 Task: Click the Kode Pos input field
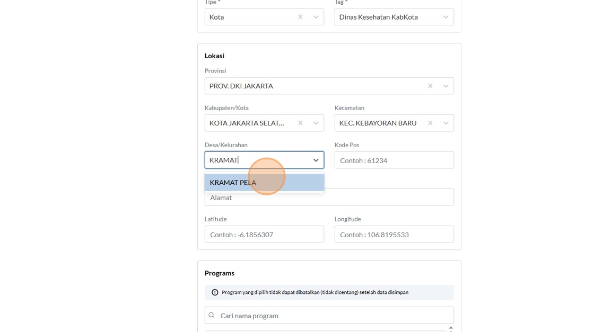[x=394, y=160]
